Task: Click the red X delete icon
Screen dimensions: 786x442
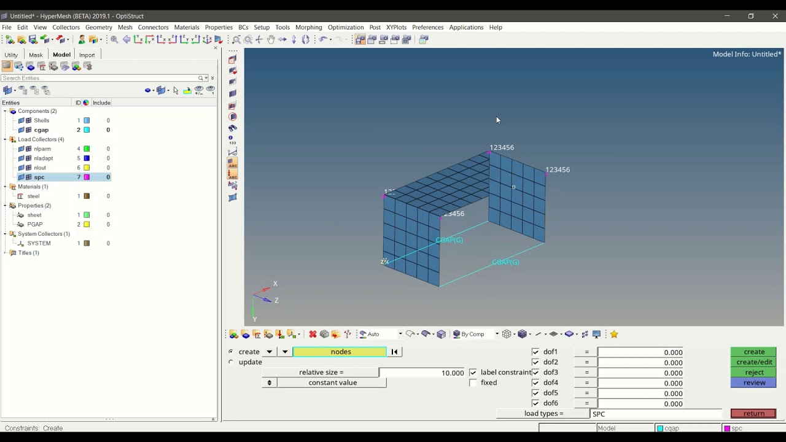Action: (313, 334)
